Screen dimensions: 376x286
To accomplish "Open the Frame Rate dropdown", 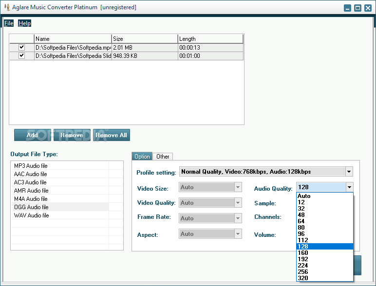I will 238,218.
